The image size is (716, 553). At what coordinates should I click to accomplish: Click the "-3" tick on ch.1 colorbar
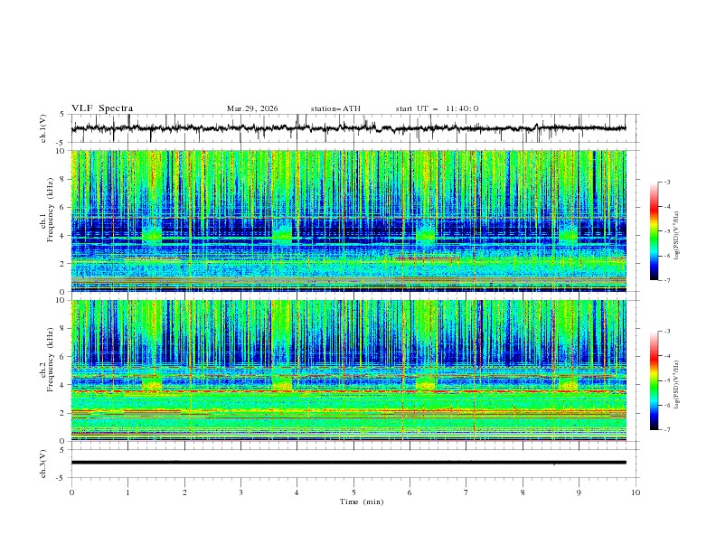tap(667, 182)
